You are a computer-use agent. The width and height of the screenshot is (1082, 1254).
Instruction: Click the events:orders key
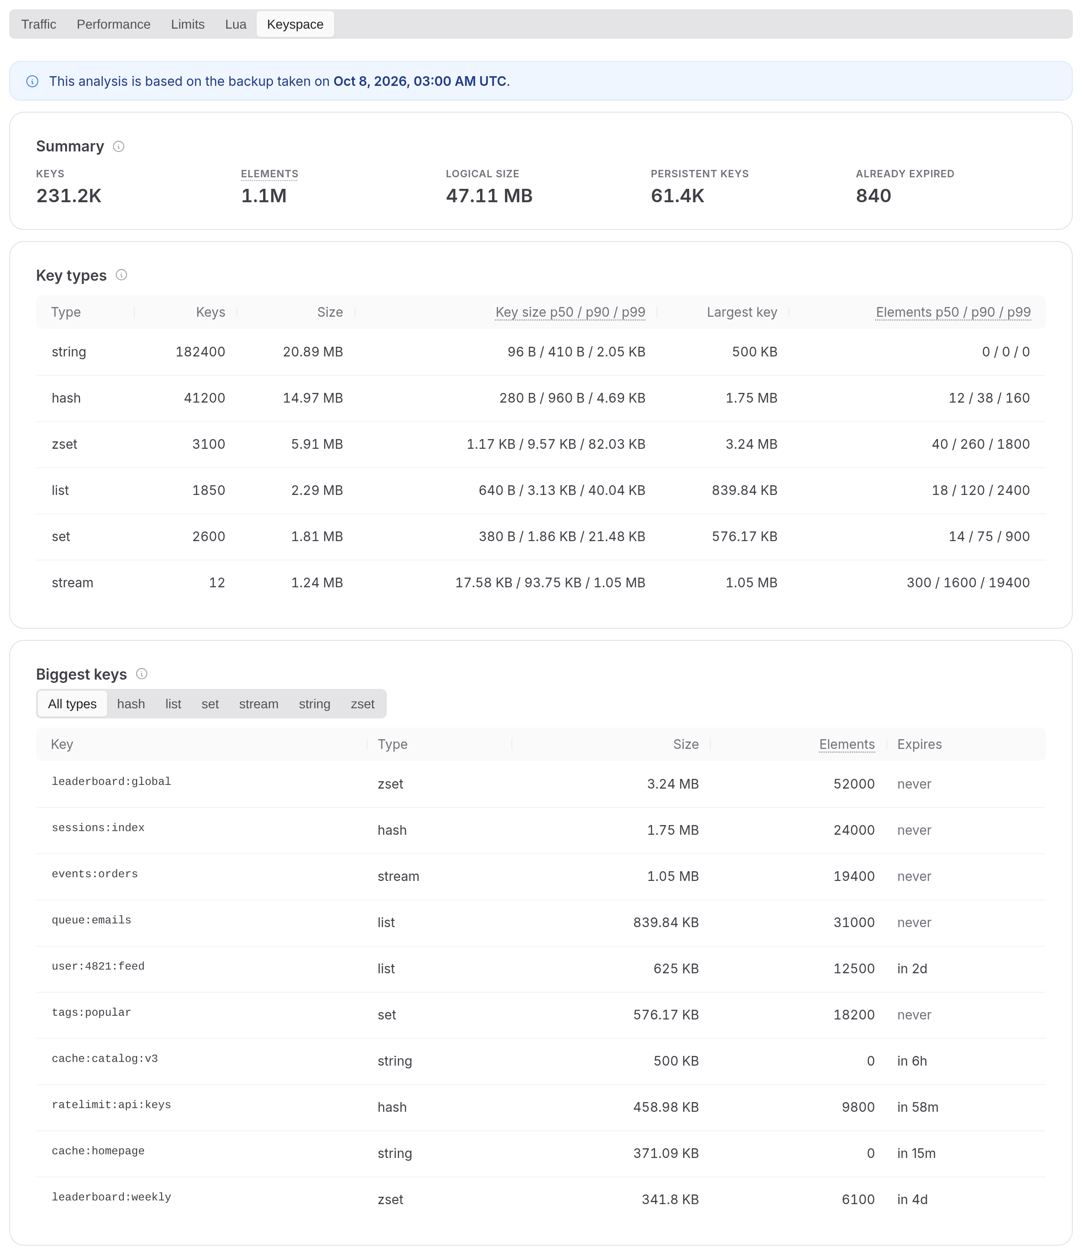[95, 874]
